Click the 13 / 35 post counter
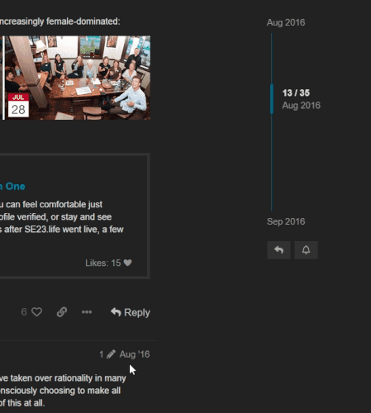This screenshot has width=371, height=413. (x=296, y=93)
